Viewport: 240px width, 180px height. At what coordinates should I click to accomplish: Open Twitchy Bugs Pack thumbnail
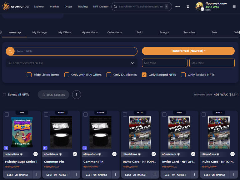click(22, 132)
